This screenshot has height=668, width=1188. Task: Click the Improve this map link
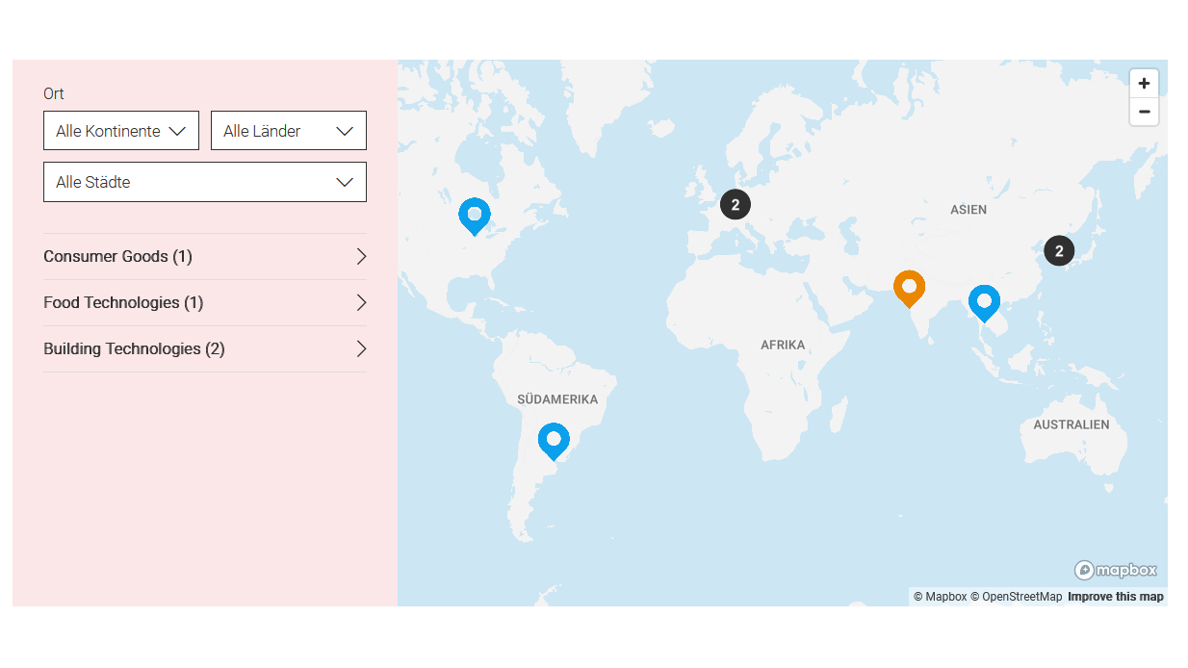coord(1115,597)
